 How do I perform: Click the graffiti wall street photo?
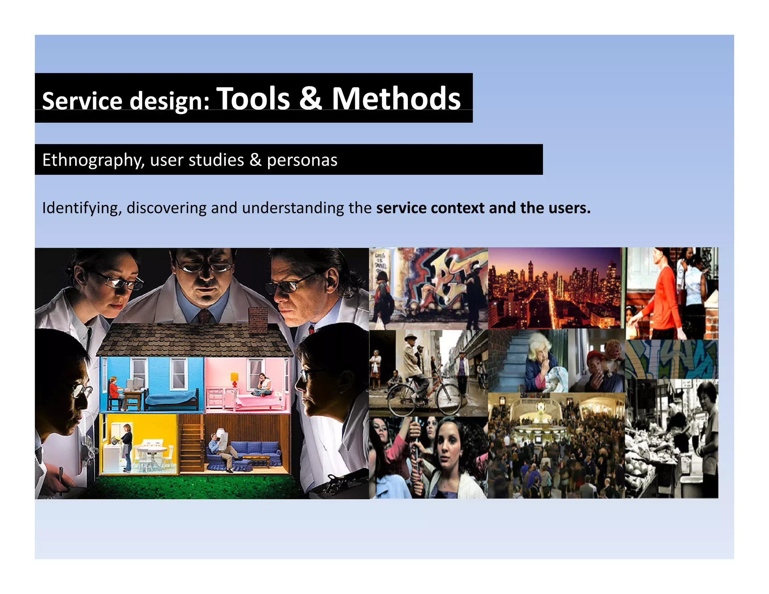[x=428, y=288]
